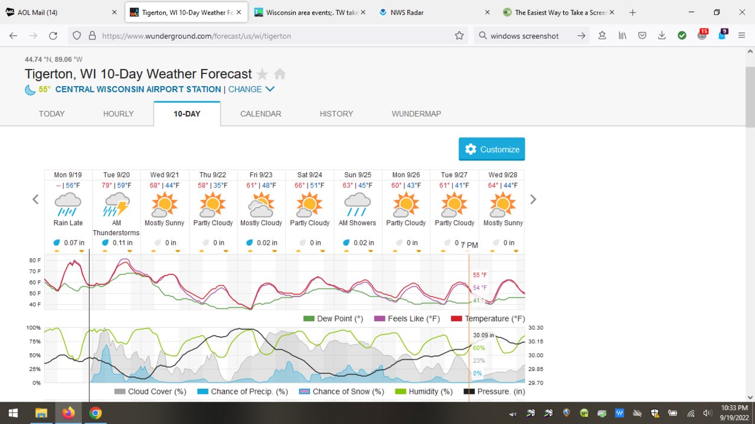755x424 pixels.
Task: Click the browser Back arrow
Action: point(13,36)
